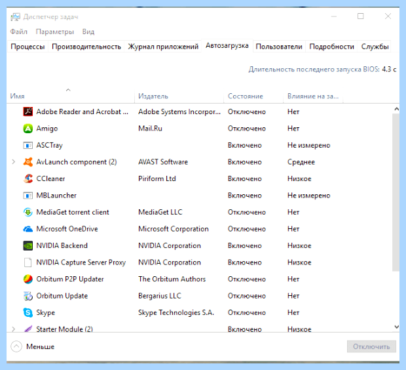This screenshot has height=370, width=406.
Task: Click the Отключить button
Action: coord(371,346)
